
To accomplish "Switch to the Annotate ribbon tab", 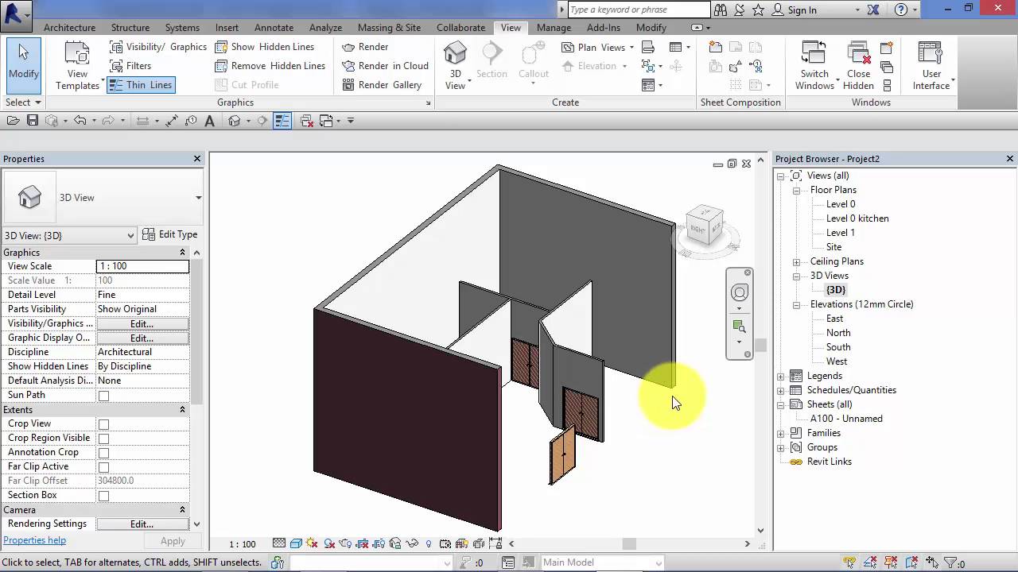I will point(274,27).
